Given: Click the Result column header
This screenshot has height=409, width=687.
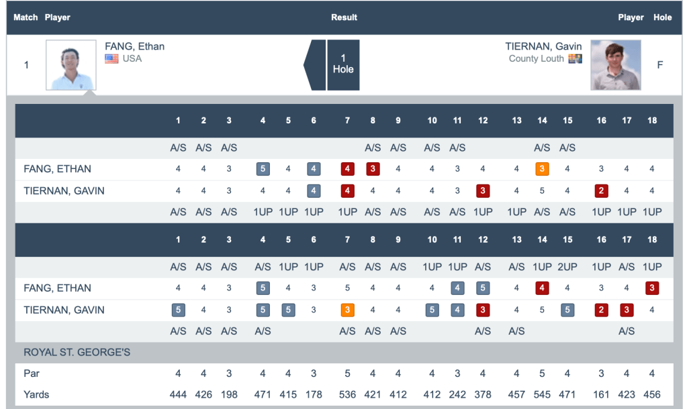Looking at the screenshot, I should click(344, 17).
